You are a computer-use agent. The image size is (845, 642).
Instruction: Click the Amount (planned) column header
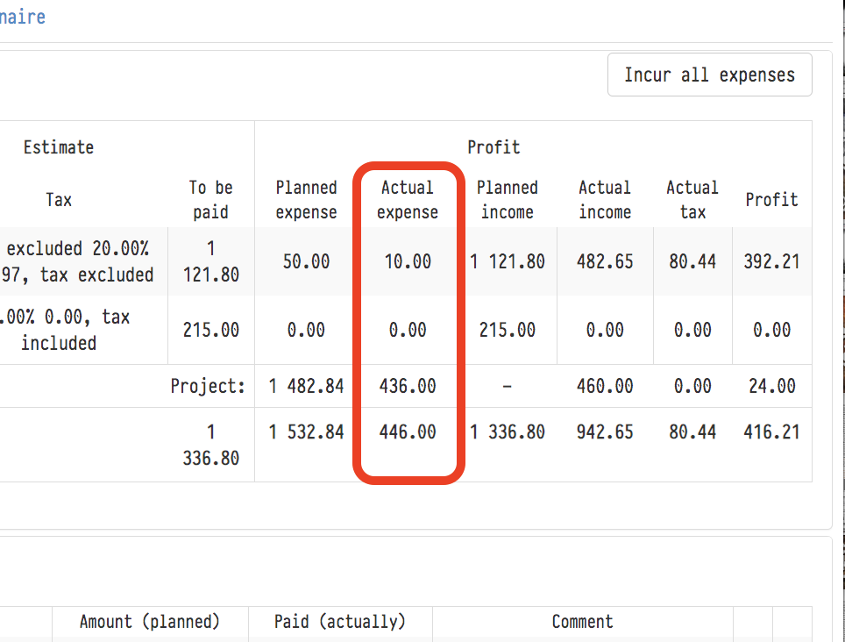[x=150, y=622]
